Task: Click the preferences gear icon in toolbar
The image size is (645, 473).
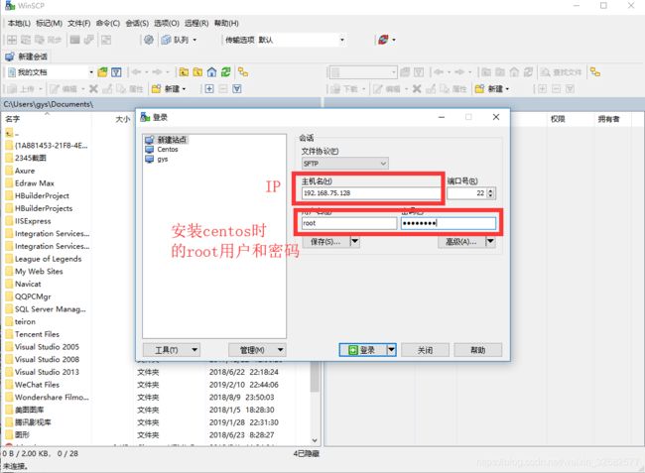Action: click(149, 40)
